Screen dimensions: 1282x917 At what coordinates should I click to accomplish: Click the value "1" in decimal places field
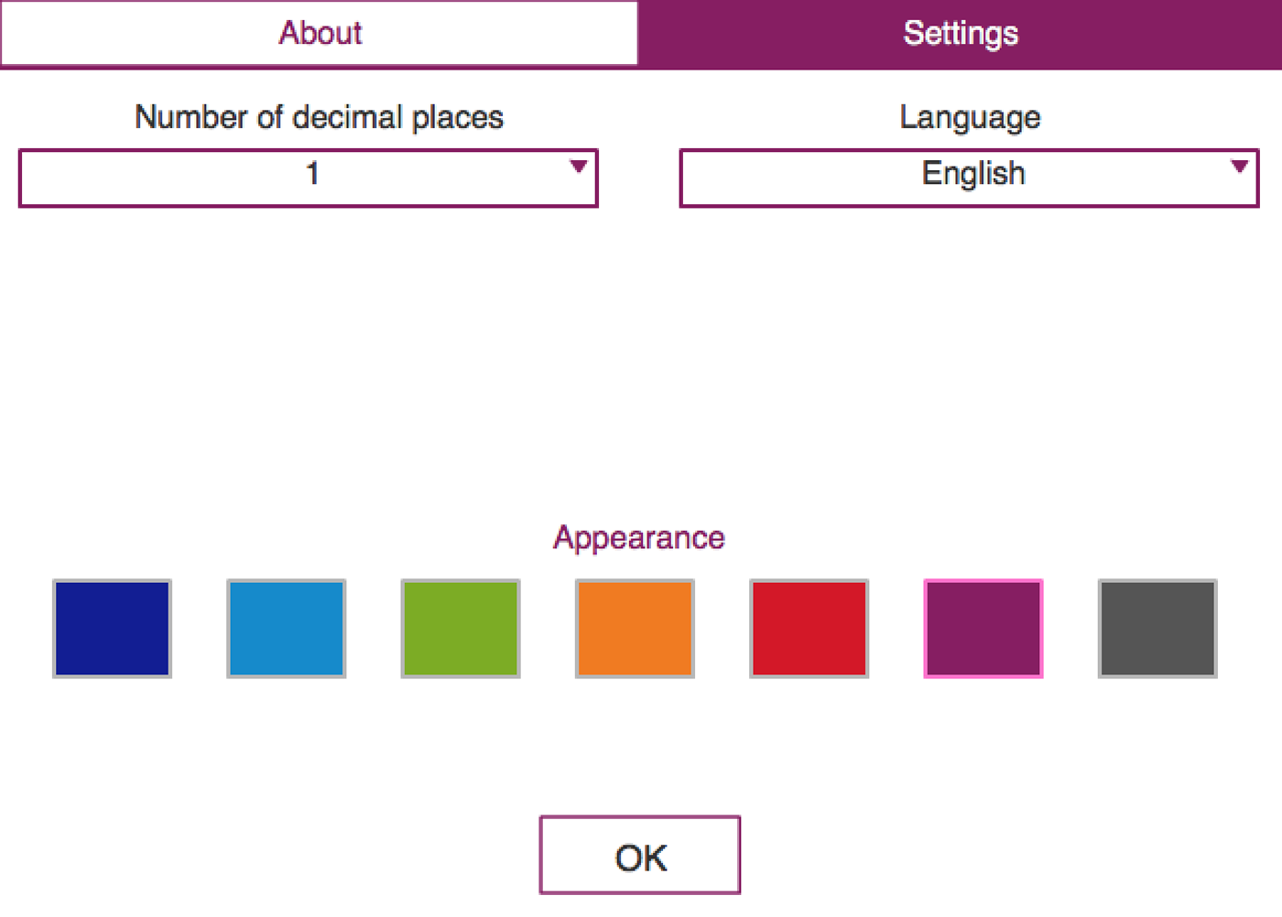(312, 173)
